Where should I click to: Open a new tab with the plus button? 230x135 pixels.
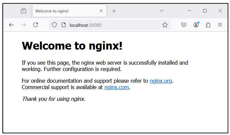(114, 11)
